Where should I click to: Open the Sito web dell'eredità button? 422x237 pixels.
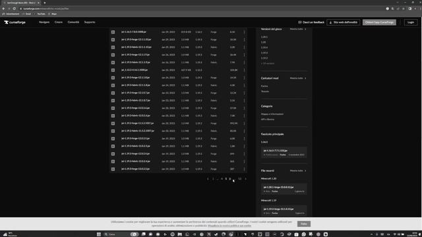[343, 22]
